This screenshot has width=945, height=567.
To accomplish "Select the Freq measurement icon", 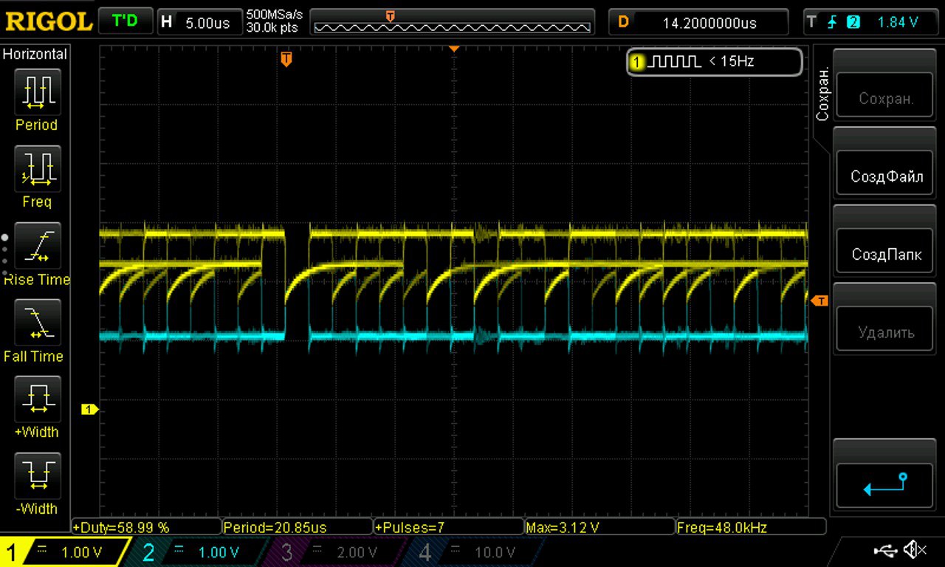I will coord(37,168).
